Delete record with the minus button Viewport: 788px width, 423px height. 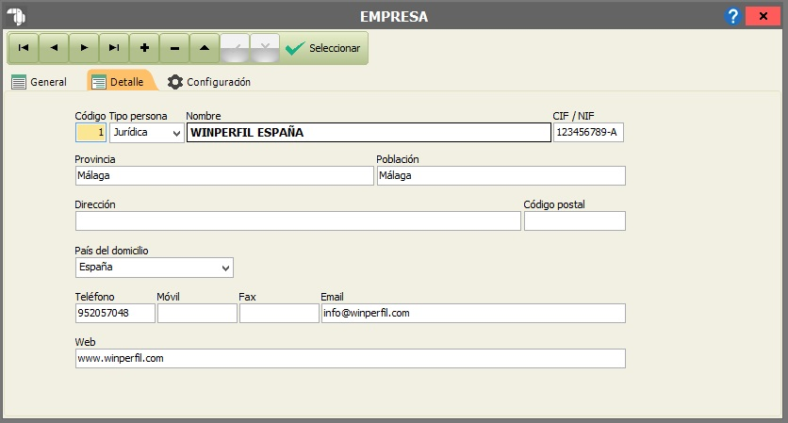(x=174, y=48)
